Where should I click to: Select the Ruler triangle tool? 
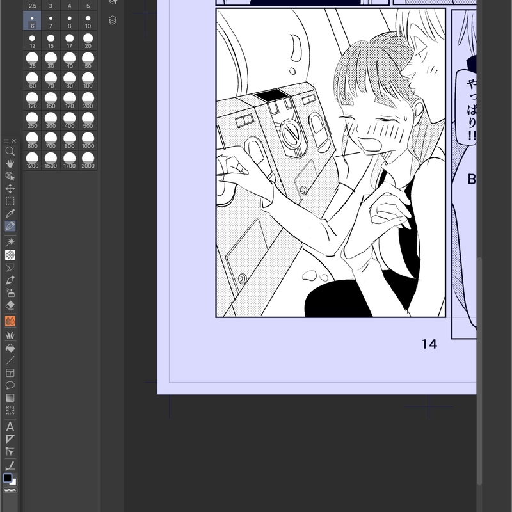10,439
